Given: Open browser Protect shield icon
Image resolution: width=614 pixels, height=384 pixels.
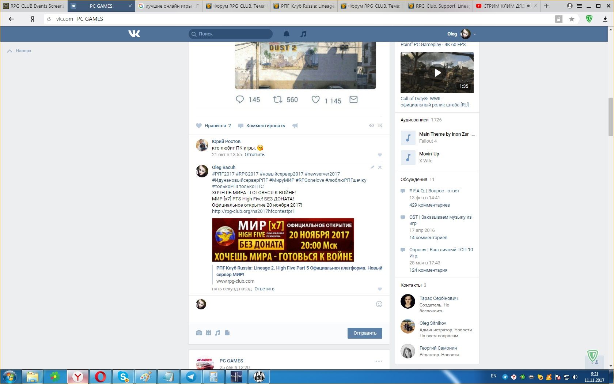Looking at the screenshot, I should pos(589,19).
